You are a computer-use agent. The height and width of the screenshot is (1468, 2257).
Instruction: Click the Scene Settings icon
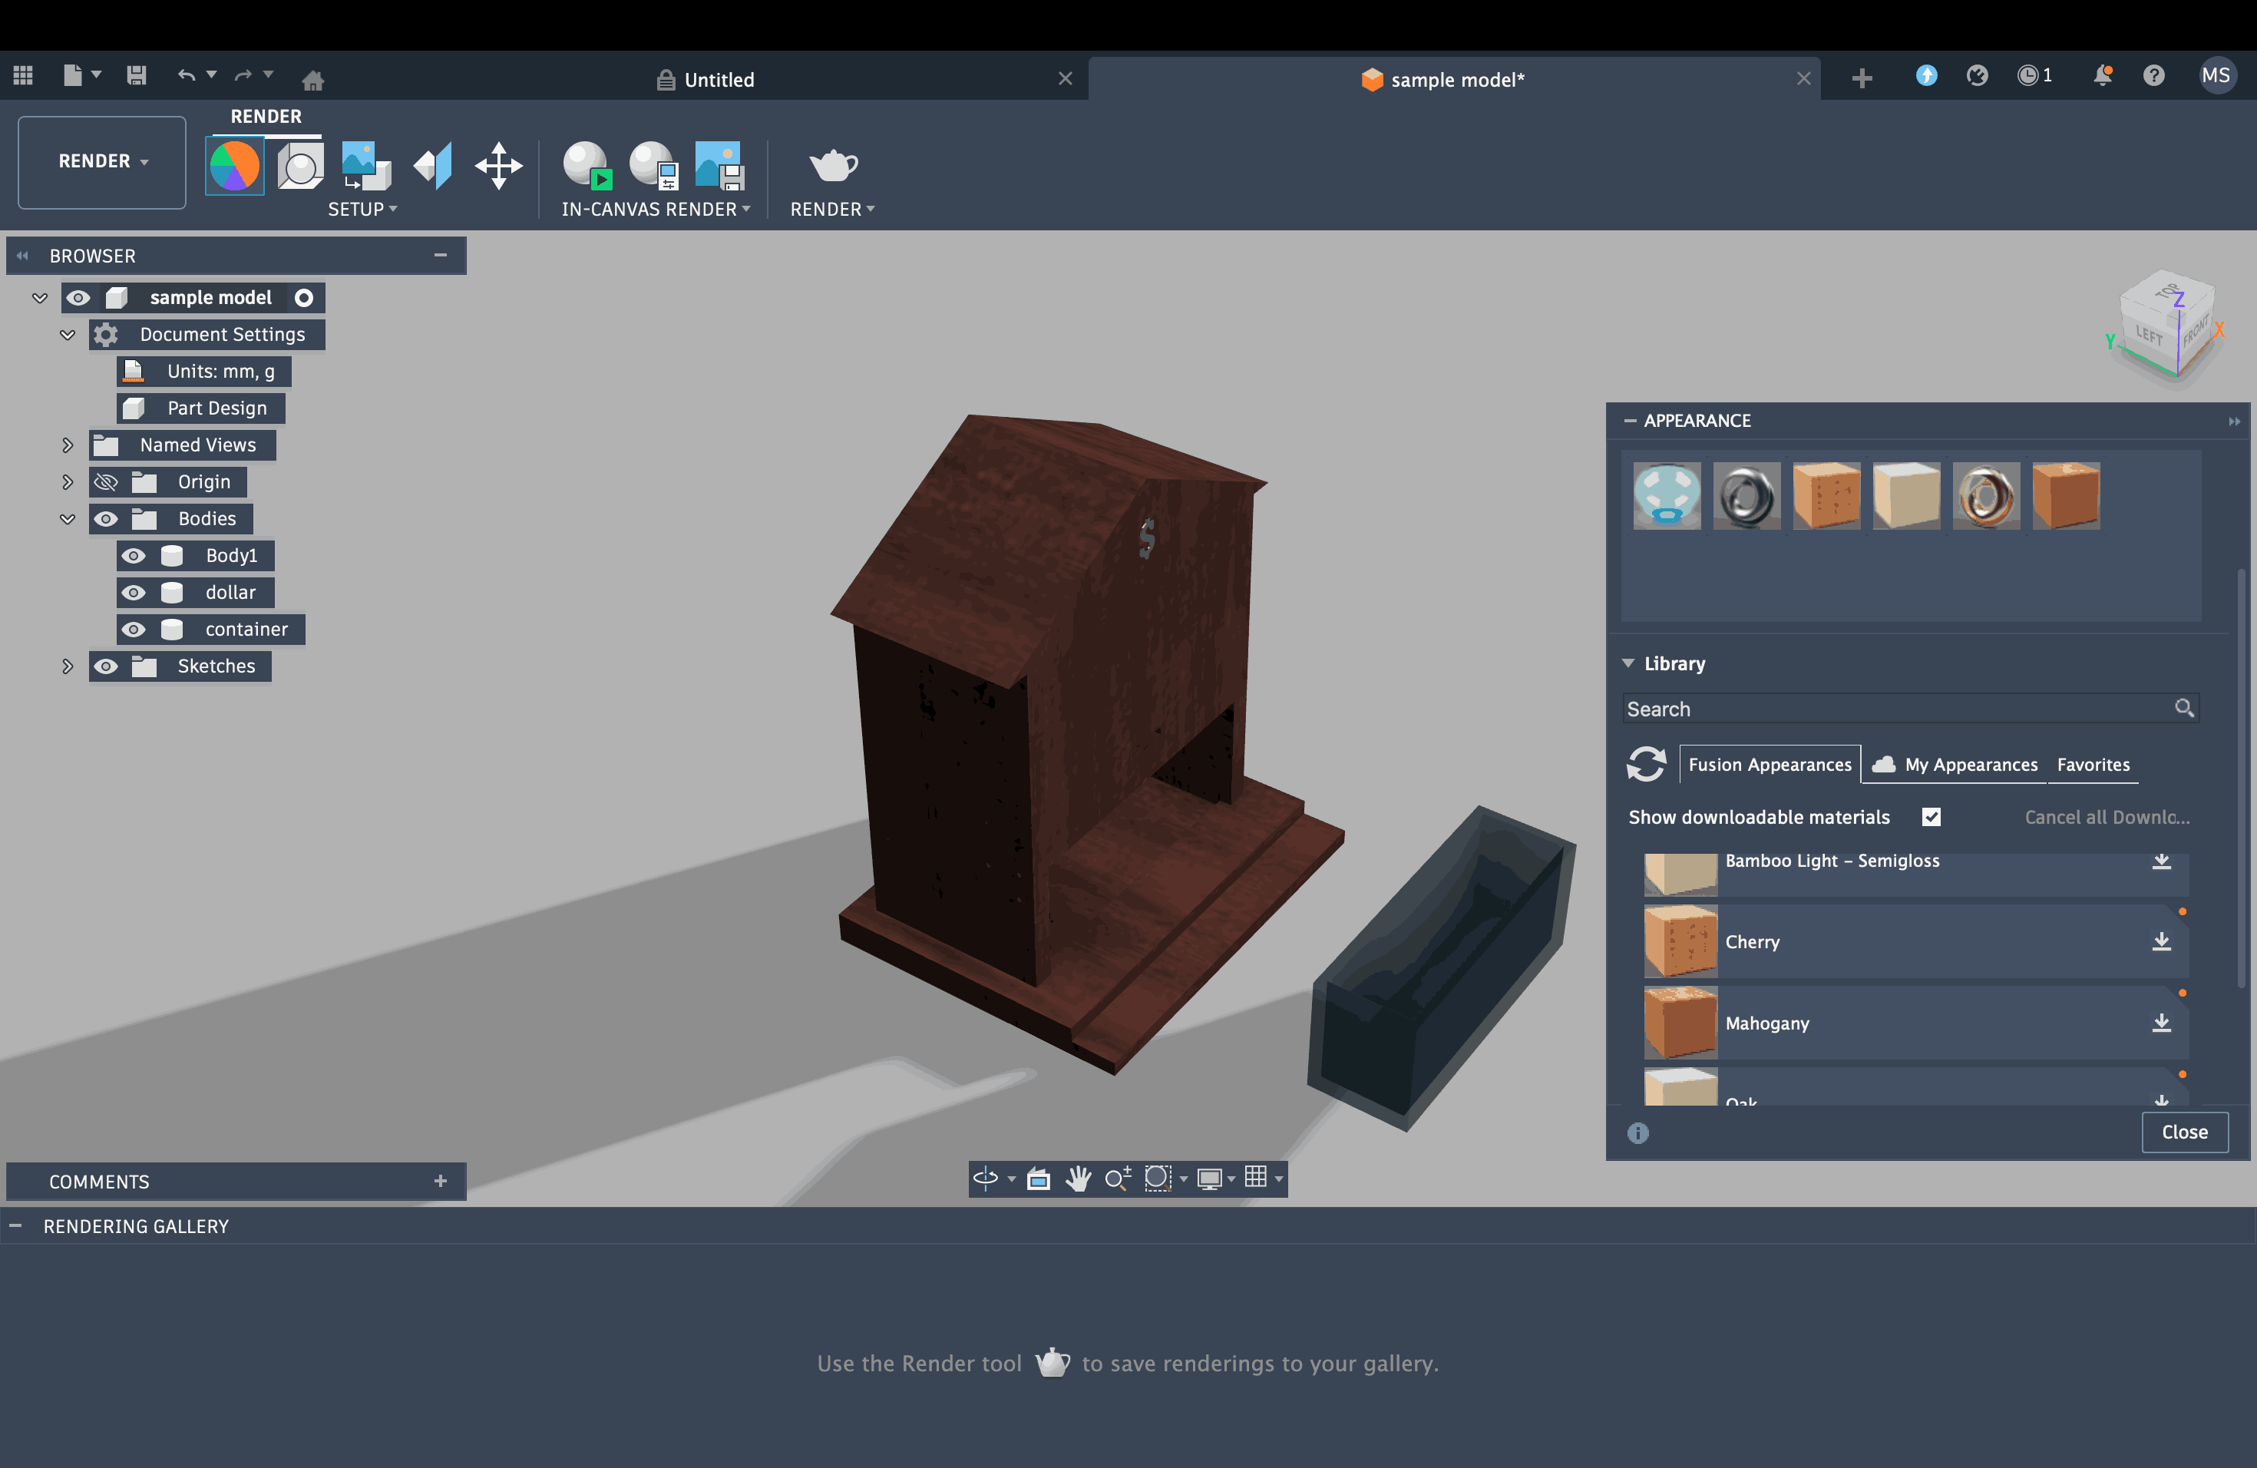(x=301, y=167)
